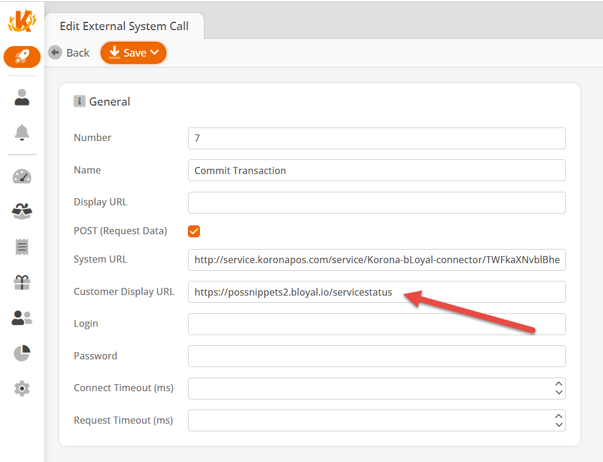
Task: Click the Number label
Action: pos(93,137)
